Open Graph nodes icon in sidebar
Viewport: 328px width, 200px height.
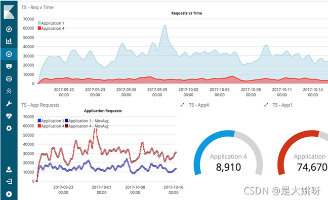click(9, 91)
